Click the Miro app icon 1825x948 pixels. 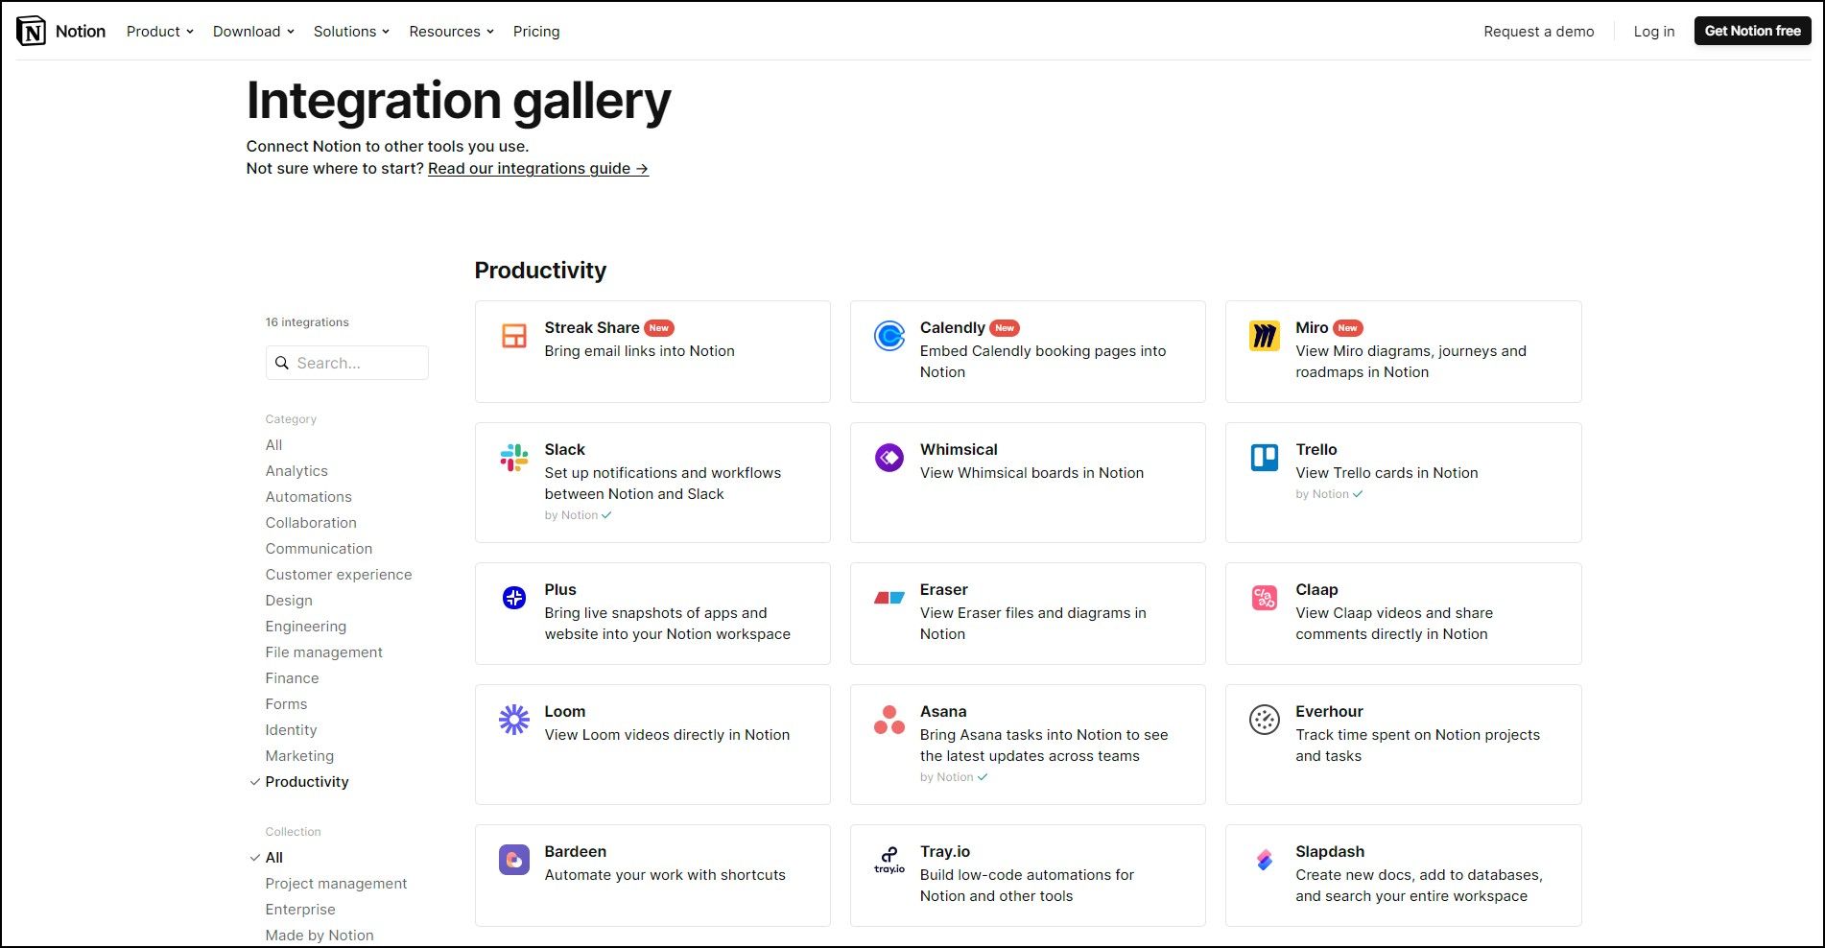[1264, 336]
